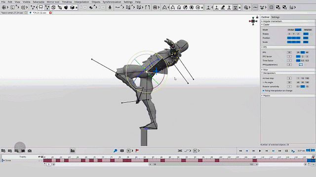The height and width of the screenshot is (177, 316).
Task: Set Copier mode to Relative
Action: 308,29
